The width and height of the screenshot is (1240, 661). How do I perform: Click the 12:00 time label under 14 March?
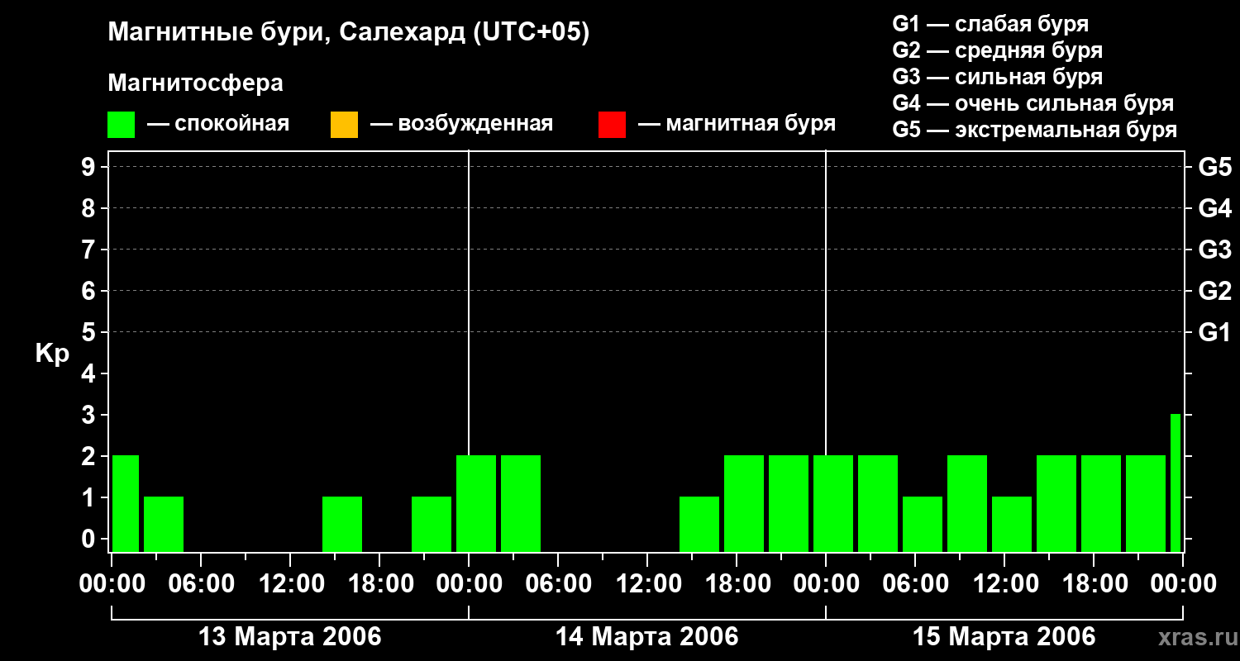pos(647,584)
